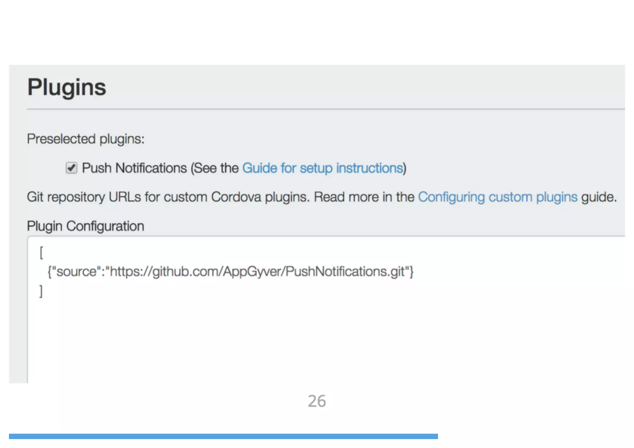634x448 pixels.
Task: Click the Preselected plugins label
Action: [86, 139]
